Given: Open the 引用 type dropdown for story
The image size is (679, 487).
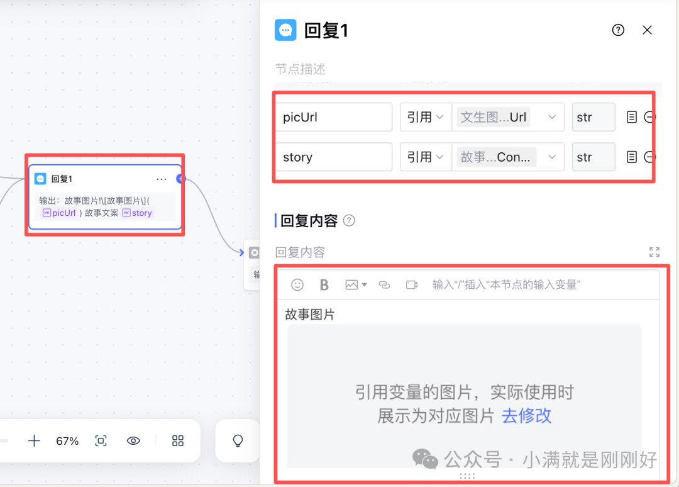Looking at the screenshot, I should tap(425, 157).
